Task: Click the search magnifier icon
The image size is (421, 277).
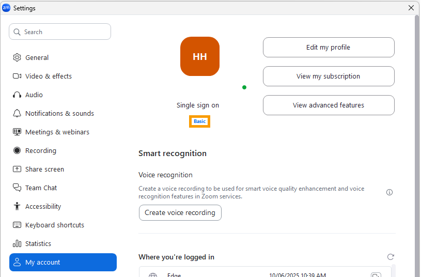Action: pyautogui.click(x=17, y=32)
